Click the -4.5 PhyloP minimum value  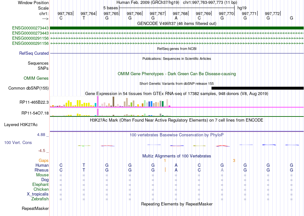pos(42,151)
